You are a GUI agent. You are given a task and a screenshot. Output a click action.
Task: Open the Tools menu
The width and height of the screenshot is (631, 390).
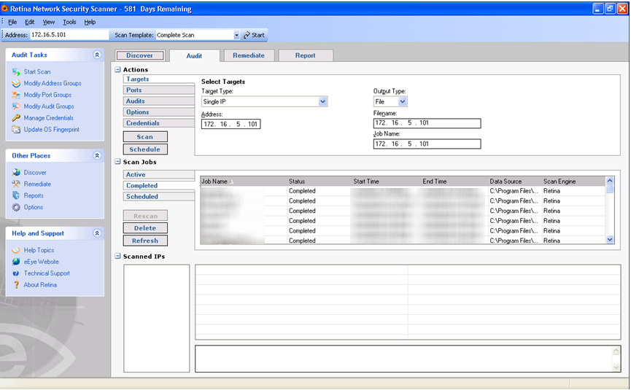(69, 22)
